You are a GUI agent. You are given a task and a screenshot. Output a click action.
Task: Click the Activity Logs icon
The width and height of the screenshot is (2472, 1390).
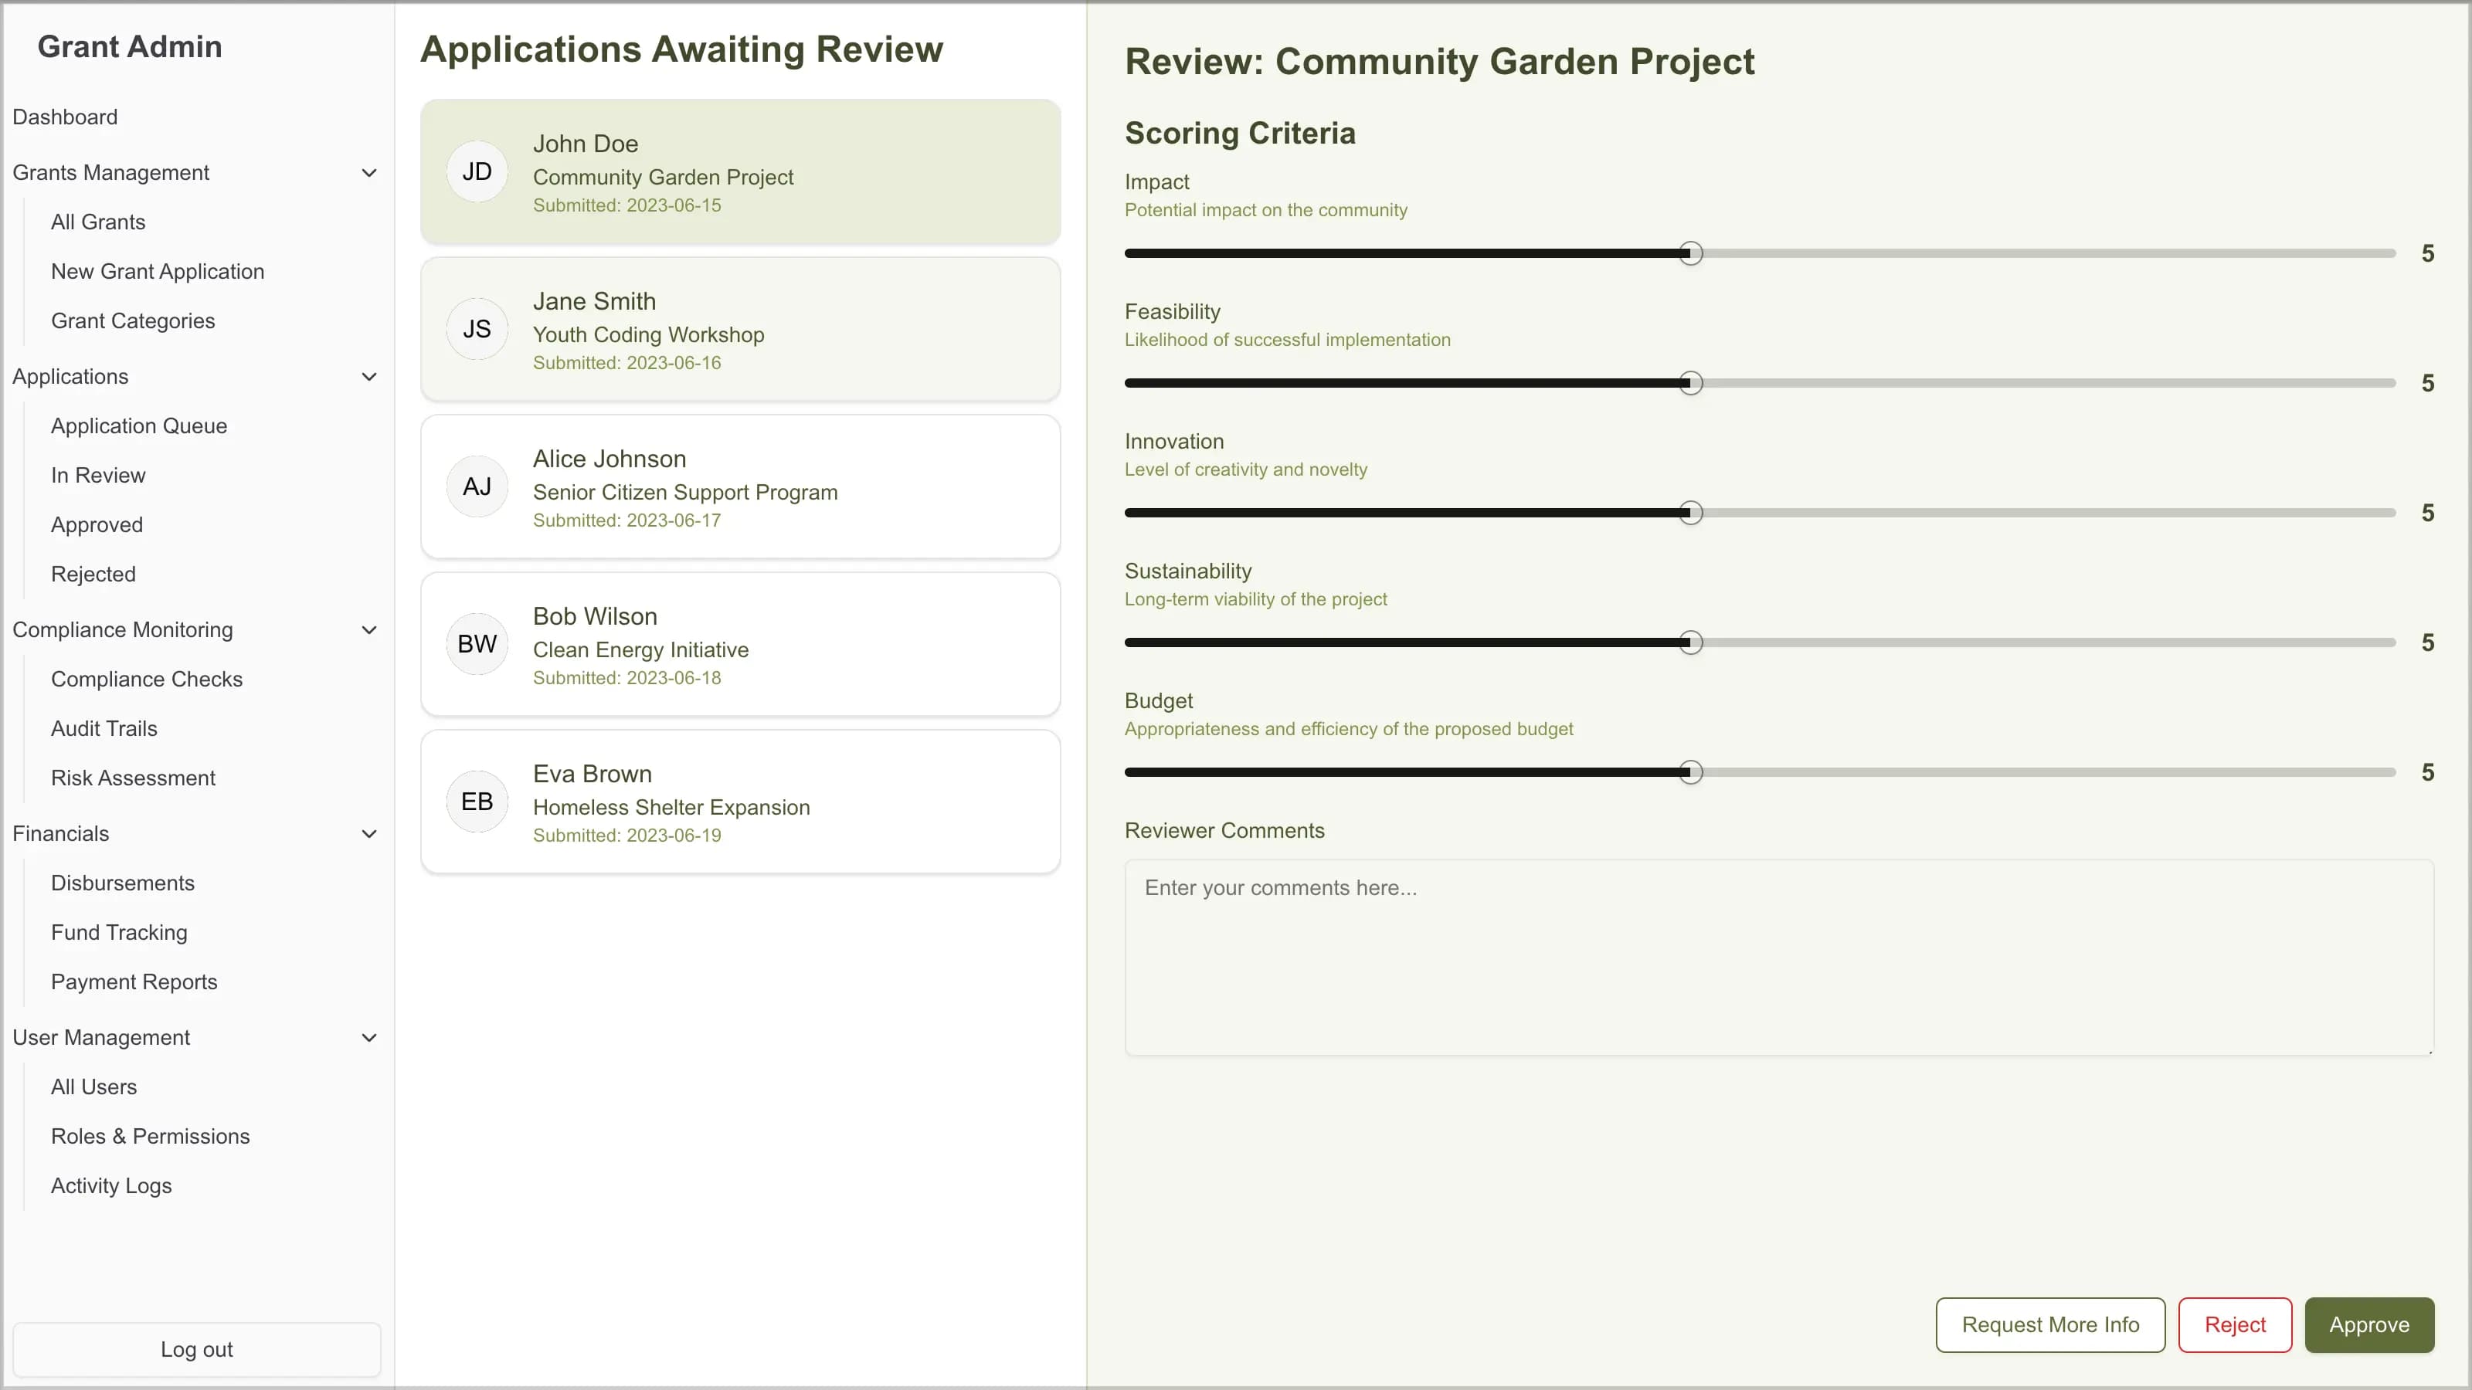pyautogui.click(x=110, y=1185)
